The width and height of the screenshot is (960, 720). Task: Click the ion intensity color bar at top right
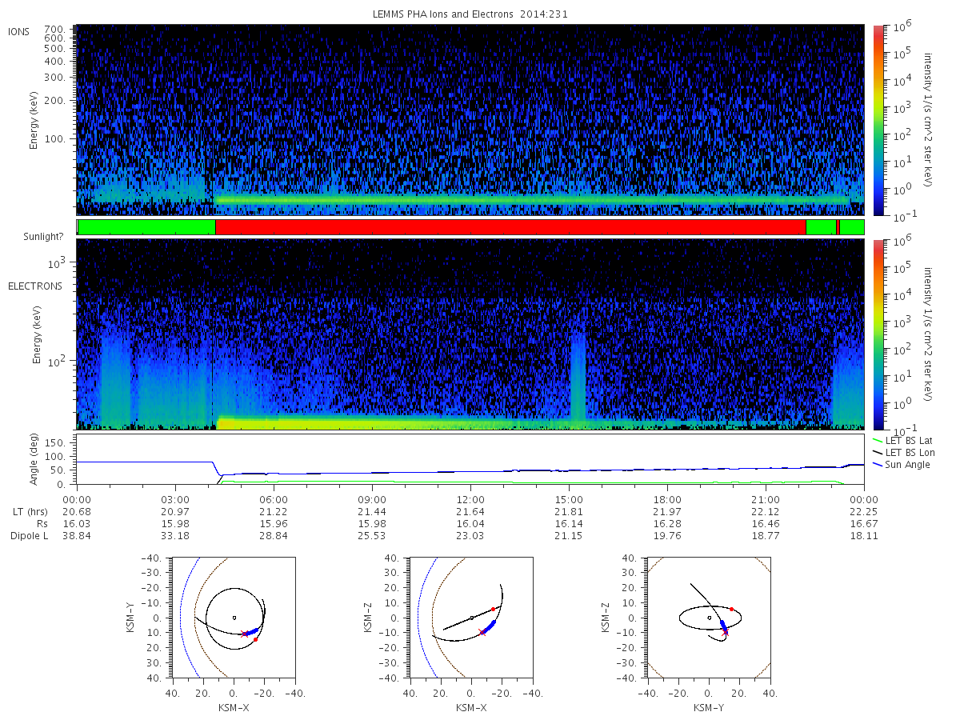pyautogui.click(x=878, y=120)
